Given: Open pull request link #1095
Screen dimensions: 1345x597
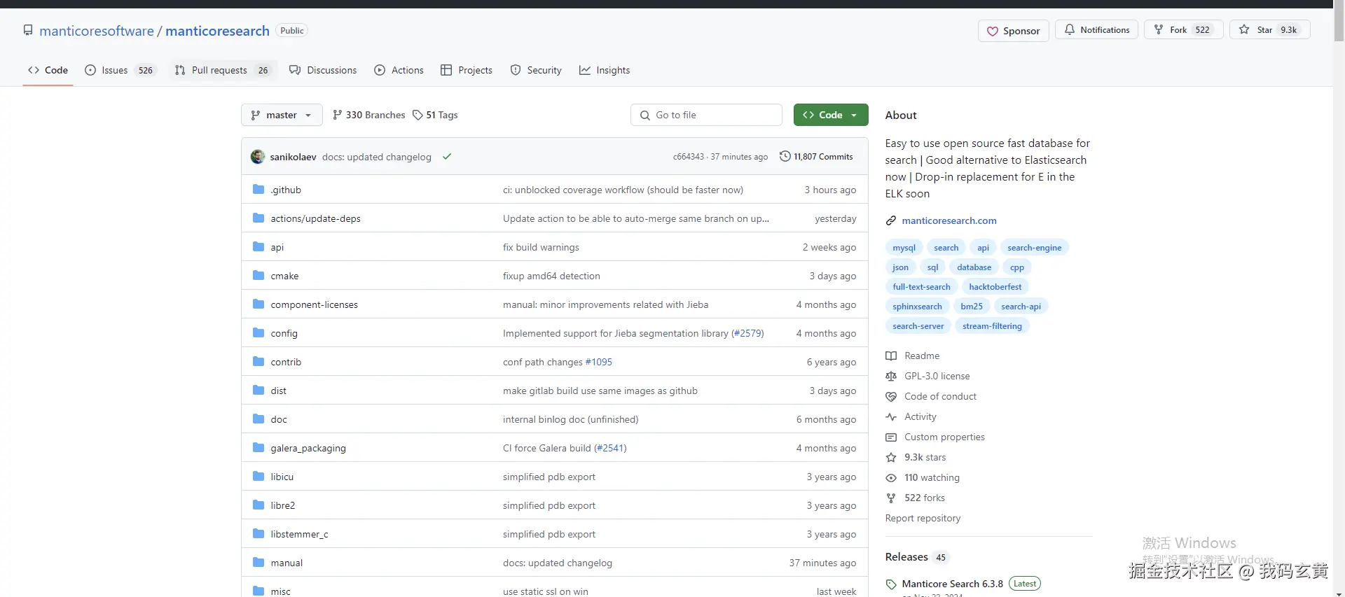Looking at the screenshot, I should [599, 362].
